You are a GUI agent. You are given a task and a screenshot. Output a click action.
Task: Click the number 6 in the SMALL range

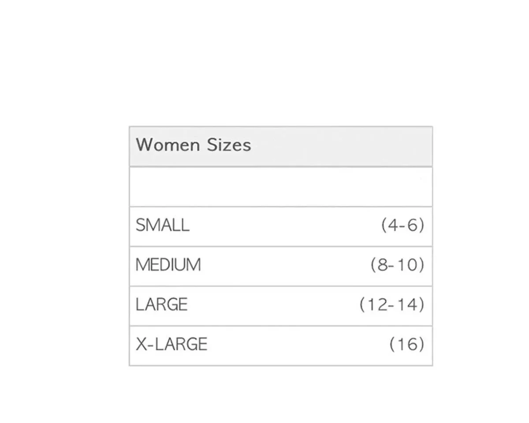tap(413, 226)
